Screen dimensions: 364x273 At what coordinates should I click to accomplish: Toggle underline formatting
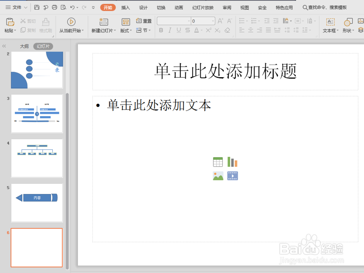[178, 30]
